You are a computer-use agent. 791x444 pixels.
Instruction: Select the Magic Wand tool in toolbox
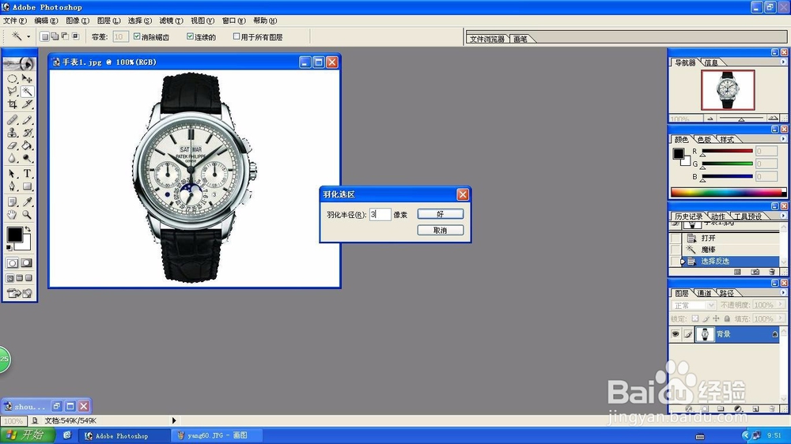(x=27, y=91)
